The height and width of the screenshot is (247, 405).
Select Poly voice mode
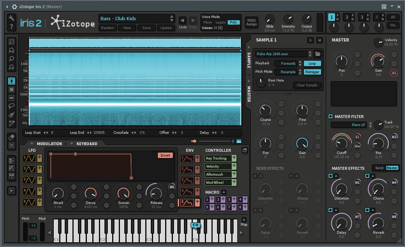[234, 22]
